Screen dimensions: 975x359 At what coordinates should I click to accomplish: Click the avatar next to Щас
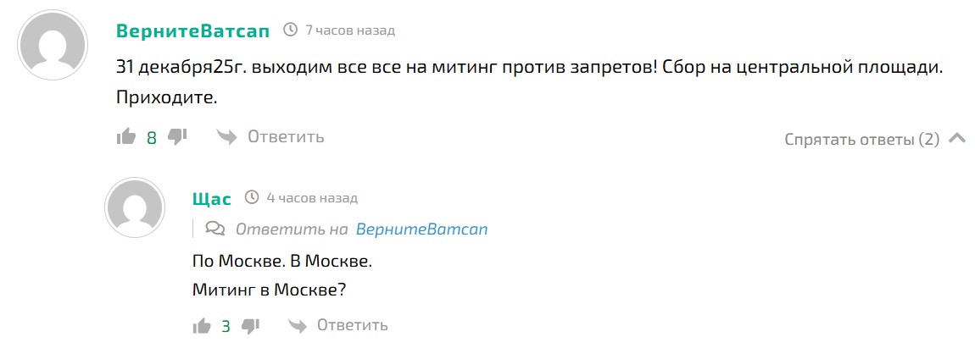pos(134,208)
